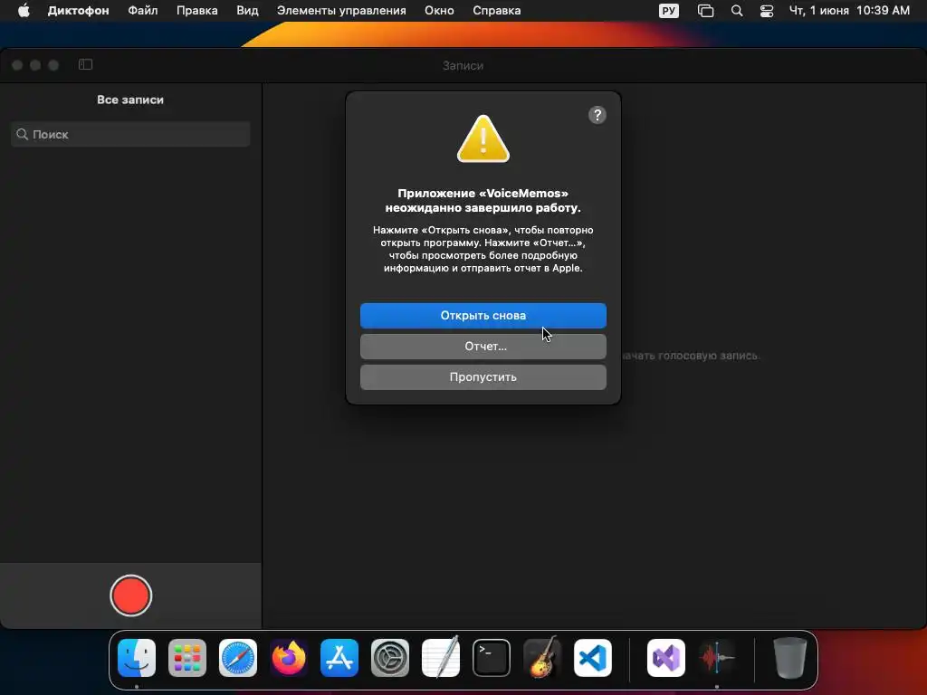Open the screen mirroring menu bar icon
Viewport: 927px width, 695px height.
pyautogui.click(x=705, y=11)
